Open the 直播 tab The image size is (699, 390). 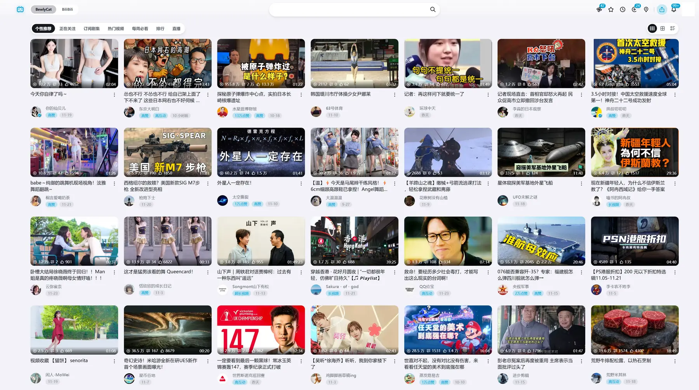click(x=176, y=29)
